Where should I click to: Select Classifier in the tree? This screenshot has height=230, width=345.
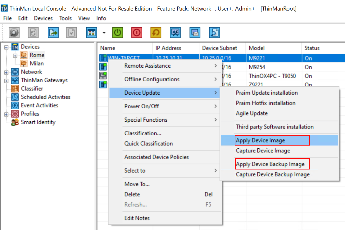click(x=32, y=88)
